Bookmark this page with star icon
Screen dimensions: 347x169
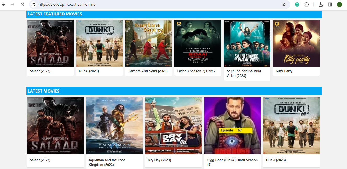284,4
